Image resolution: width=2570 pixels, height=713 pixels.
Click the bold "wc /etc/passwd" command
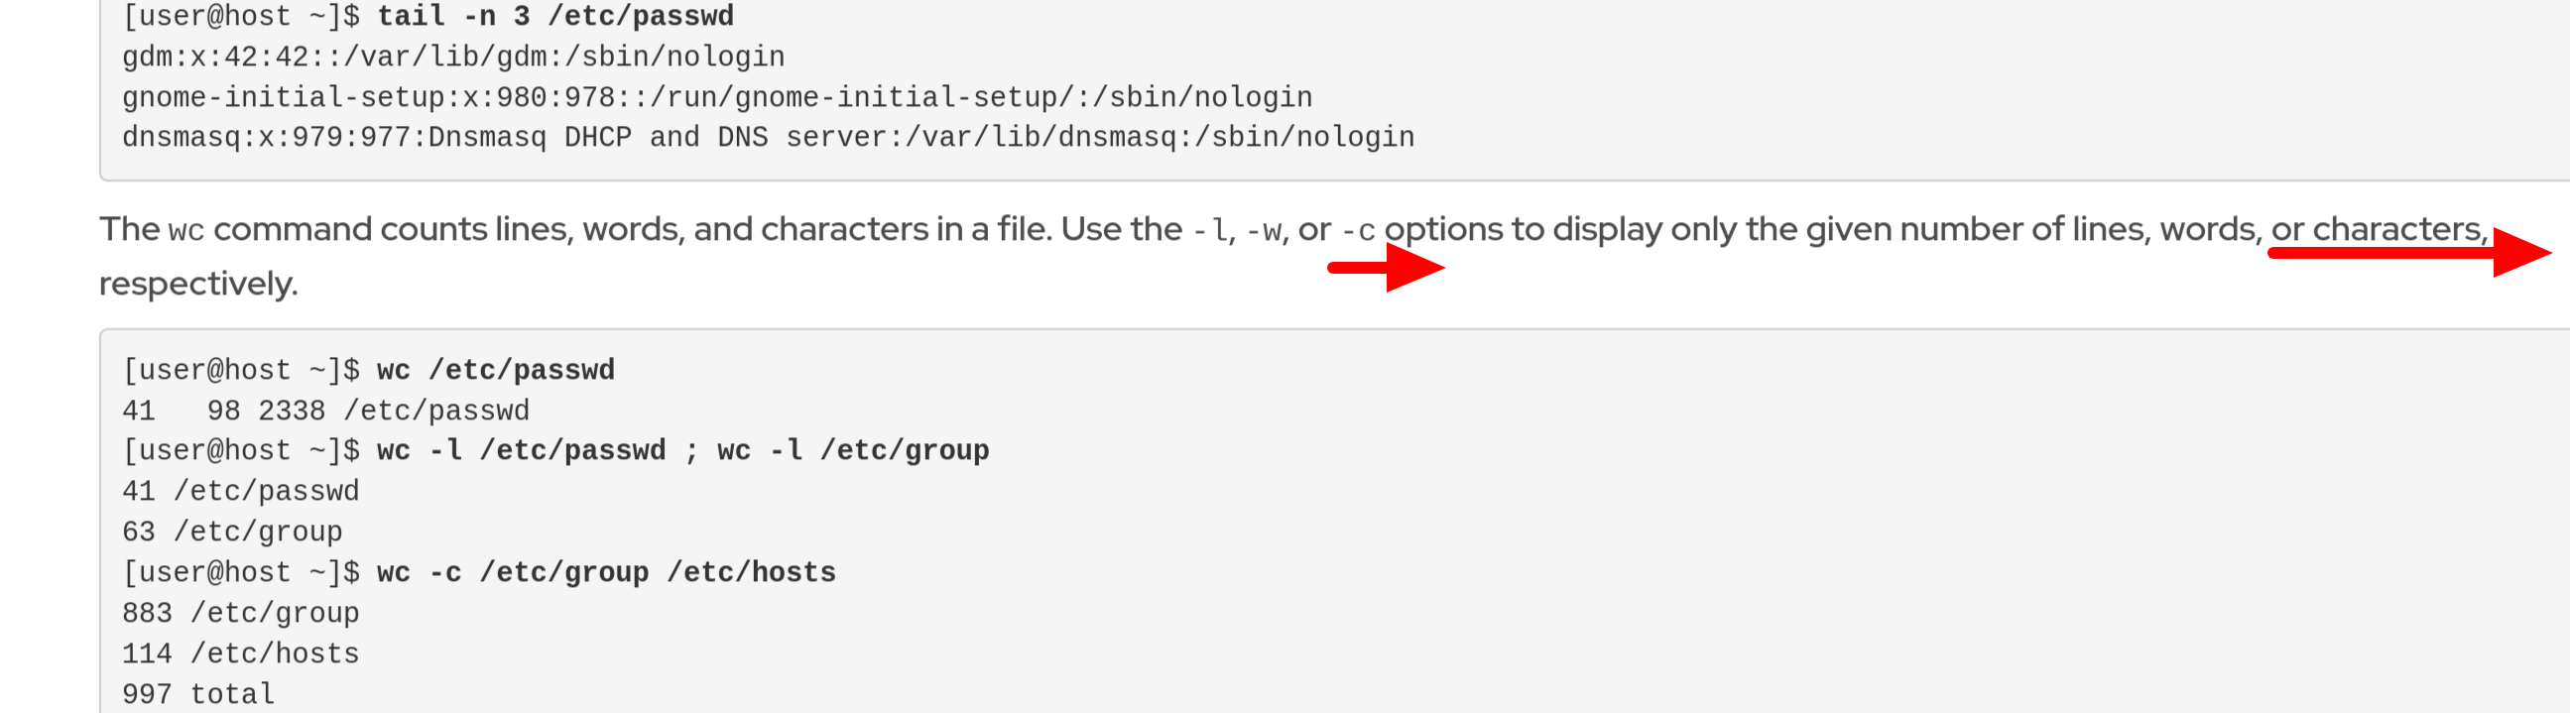(495, 371)
